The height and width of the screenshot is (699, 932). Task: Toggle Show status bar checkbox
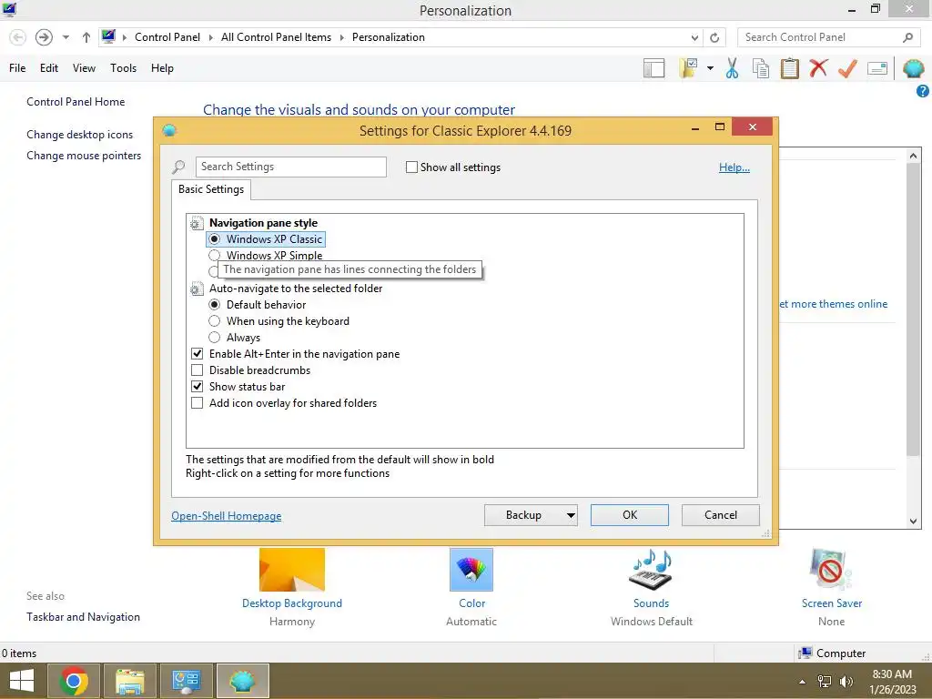[x=197, y=386]
